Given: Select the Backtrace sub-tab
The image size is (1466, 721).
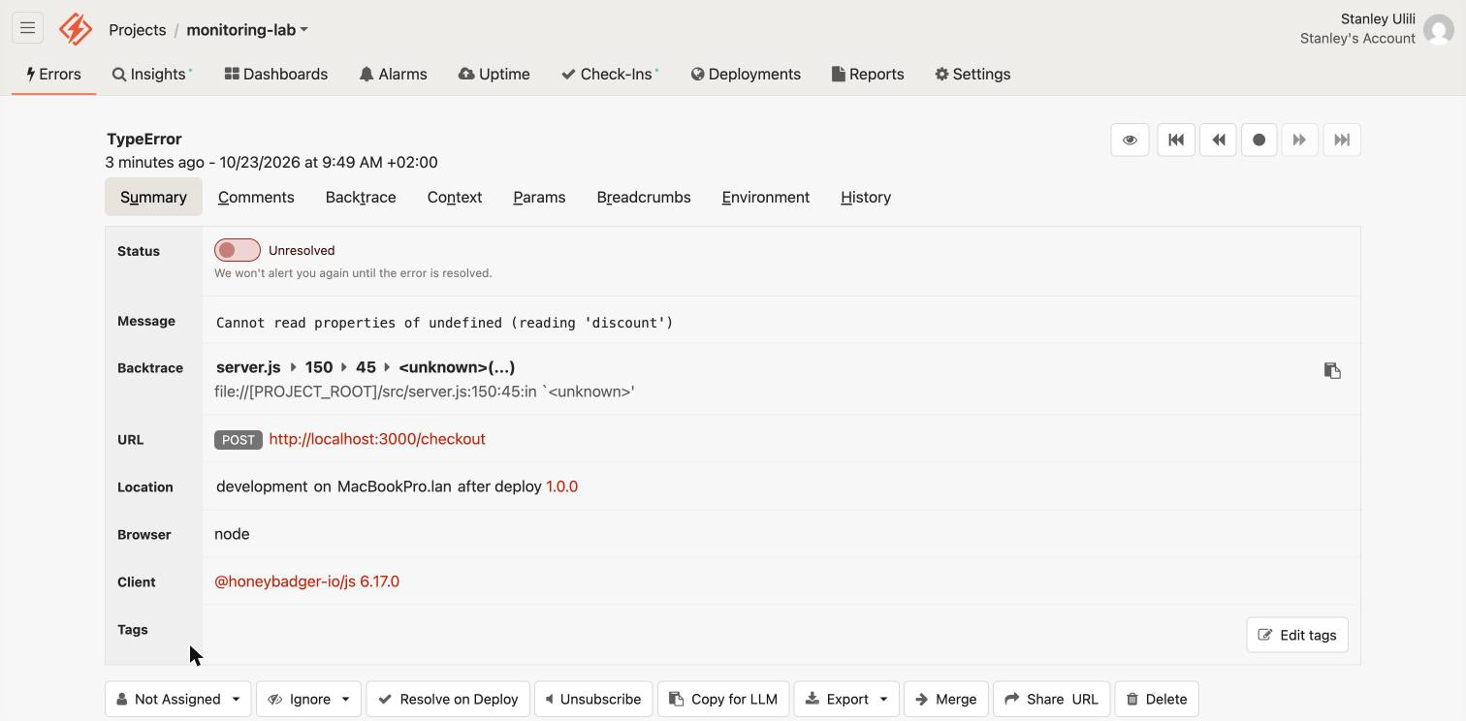Looking at the screenshot, I should [x=361, y=197].
